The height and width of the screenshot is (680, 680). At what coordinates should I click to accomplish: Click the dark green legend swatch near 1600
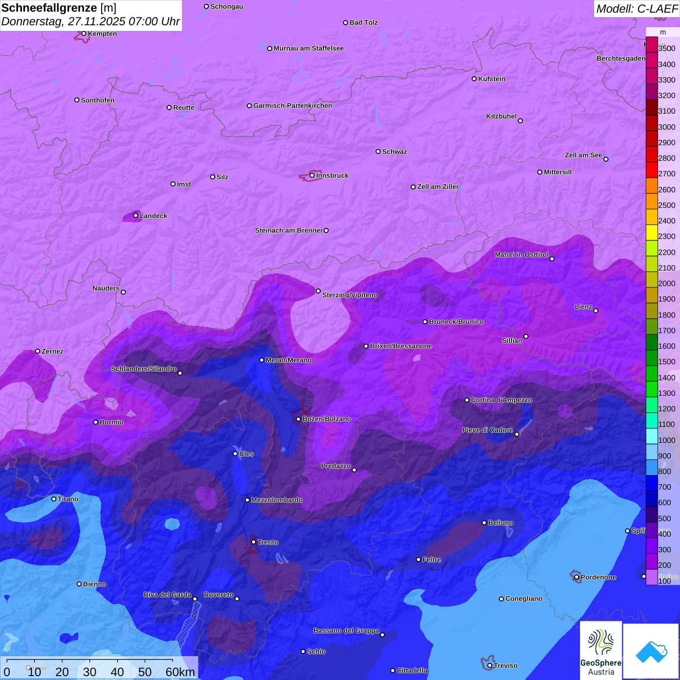651,342
